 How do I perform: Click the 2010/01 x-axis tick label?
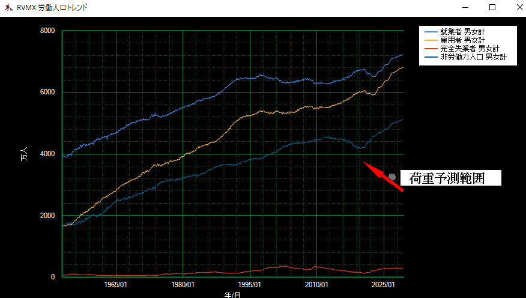316,284
